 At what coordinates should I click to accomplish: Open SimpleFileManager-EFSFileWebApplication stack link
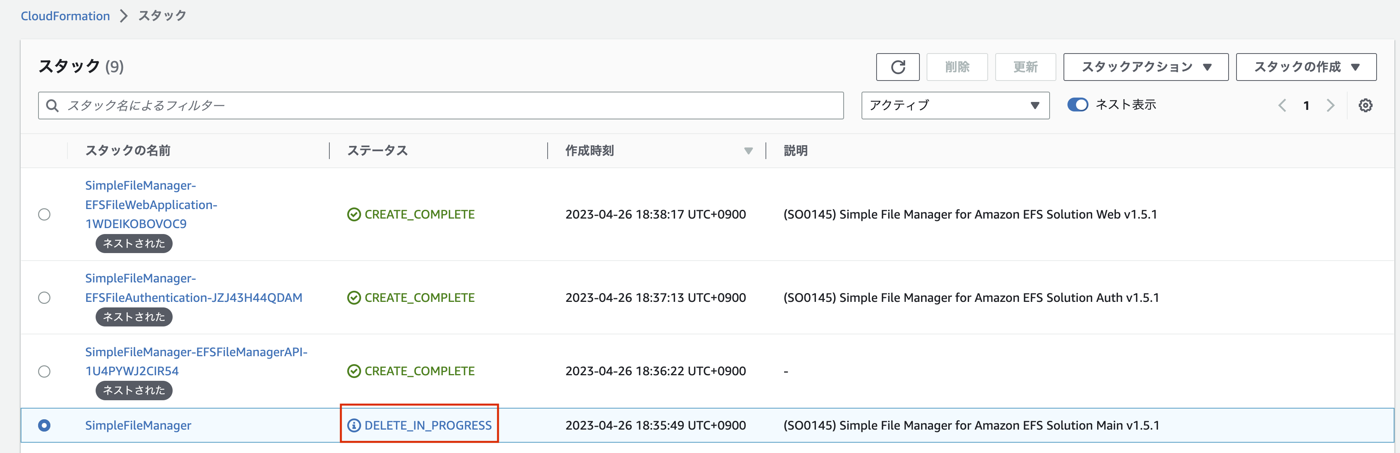(151, 205)
